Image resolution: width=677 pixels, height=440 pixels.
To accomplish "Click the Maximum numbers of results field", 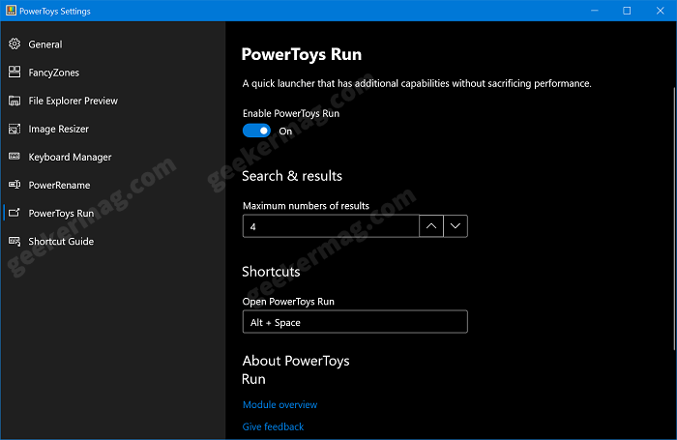I will point(331,226).
